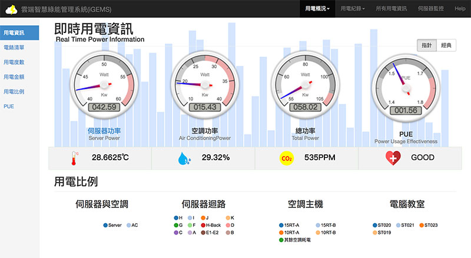Toggle the Server legend series

(111, 225)
